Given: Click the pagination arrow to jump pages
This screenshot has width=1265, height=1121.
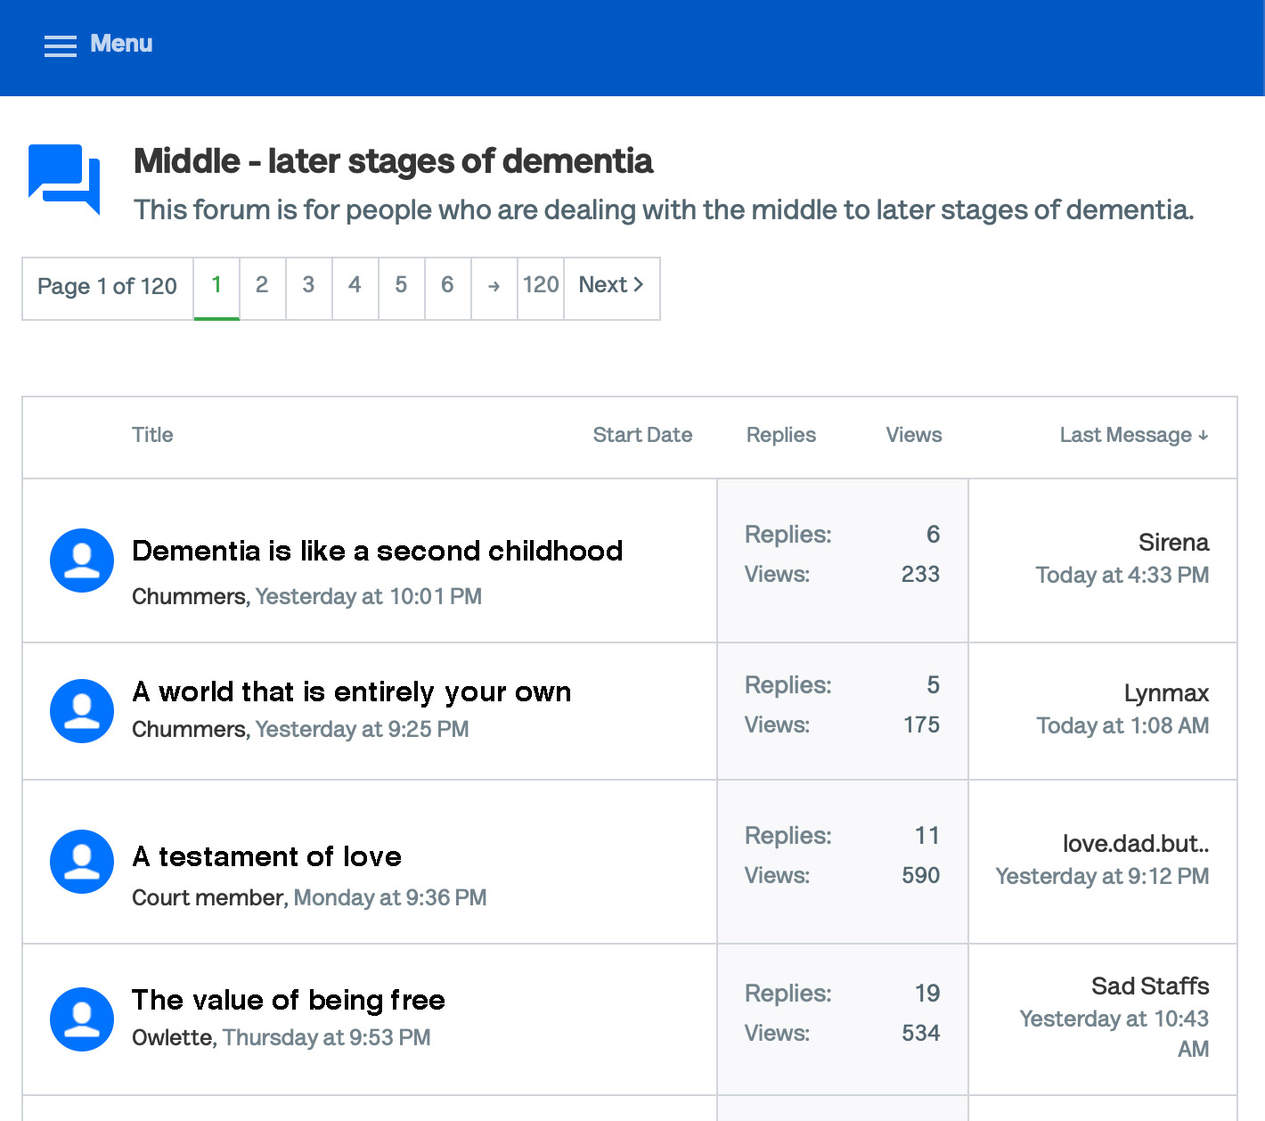Looking at the screenshot, I should pyautogui.click(x=494, y=286).
